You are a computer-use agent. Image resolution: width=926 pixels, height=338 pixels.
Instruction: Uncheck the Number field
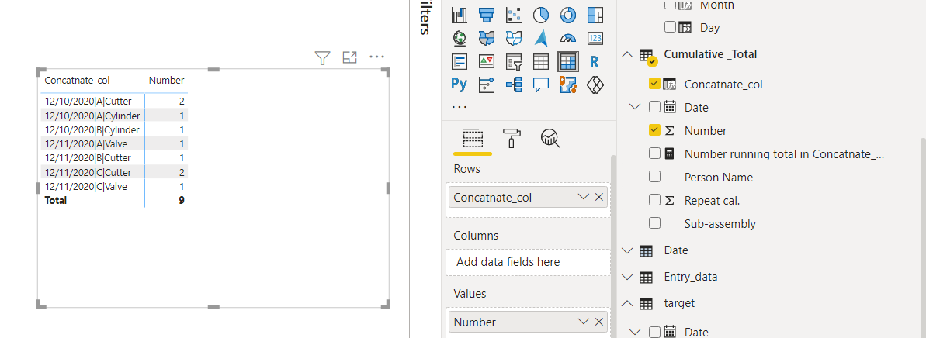(654, 130)
